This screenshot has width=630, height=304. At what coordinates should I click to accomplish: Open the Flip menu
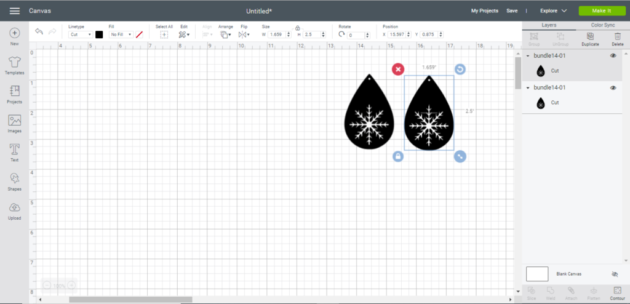point(244,34)
